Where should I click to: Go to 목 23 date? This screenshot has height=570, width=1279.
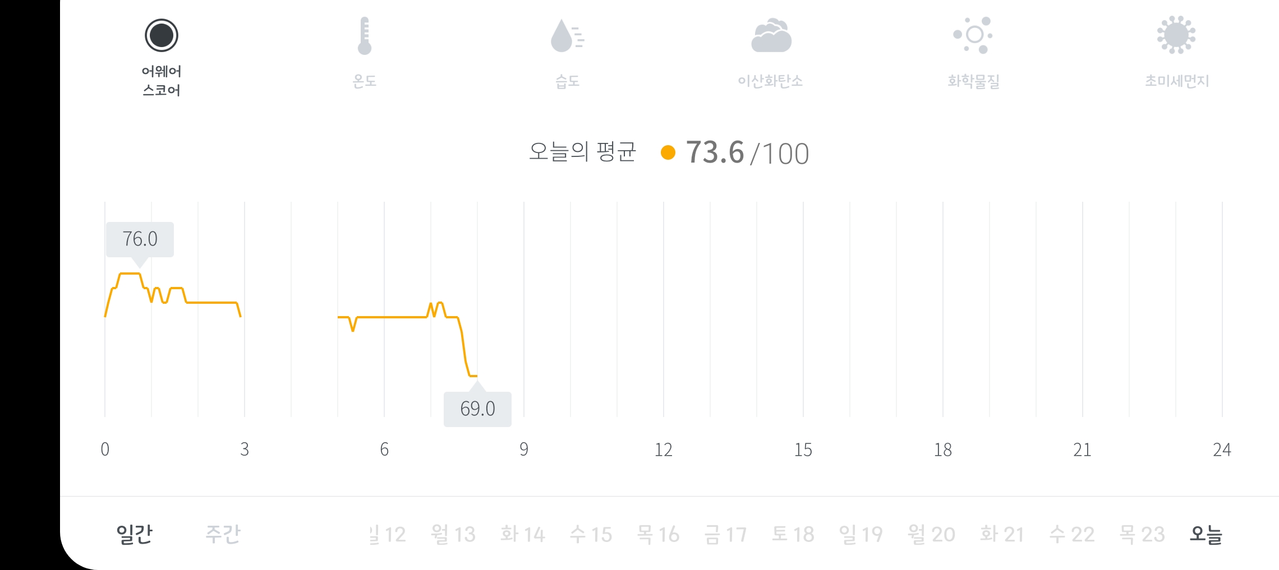coord(1142,534)
